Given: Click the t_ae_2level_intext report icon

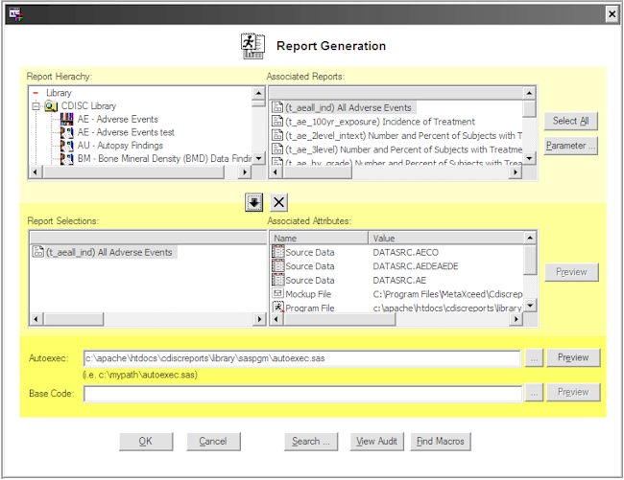Looking at the screenshot, I should coord(277,135).
